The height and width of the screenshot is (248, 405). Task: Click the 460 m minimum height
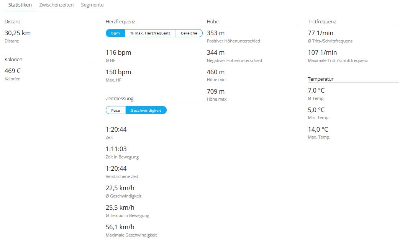216,72
